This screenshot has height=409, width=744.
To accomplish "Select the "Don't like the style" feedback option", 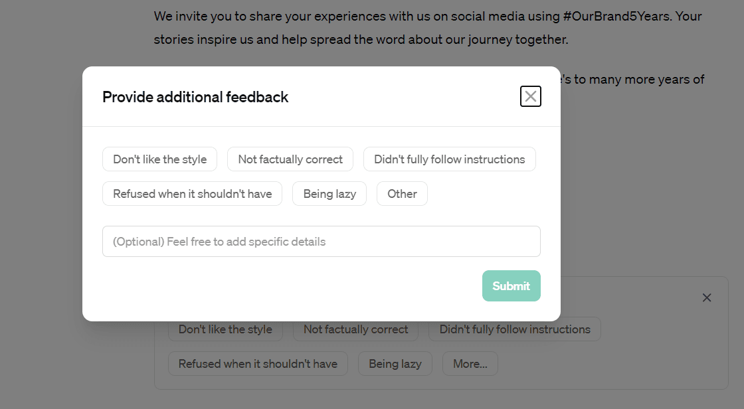I will click(x=159, y=159).
